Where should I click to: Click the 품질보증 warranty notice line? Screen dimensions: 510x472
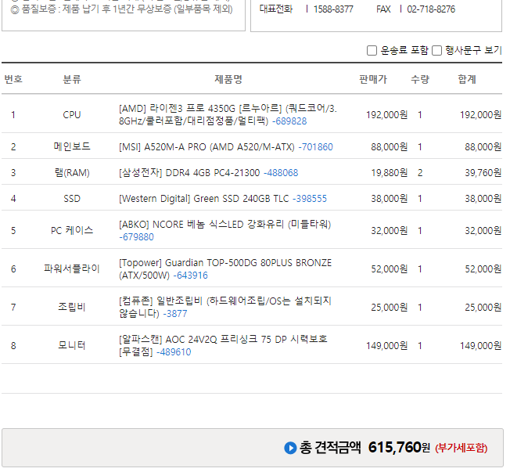click(122, 9)
